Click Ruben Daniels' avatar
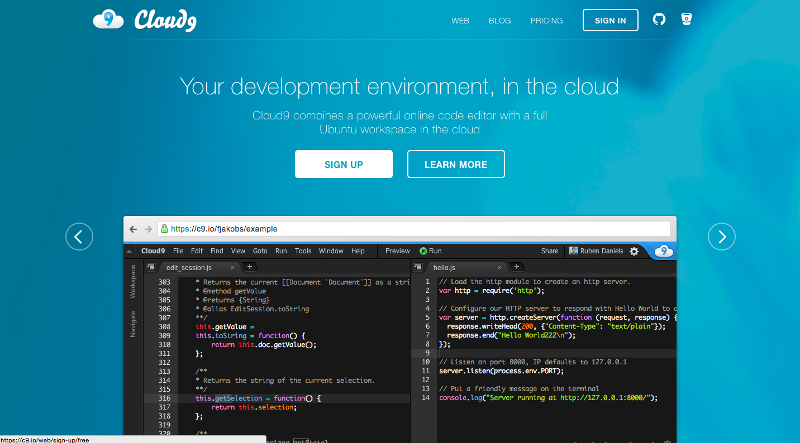 [x=573, y=251]
